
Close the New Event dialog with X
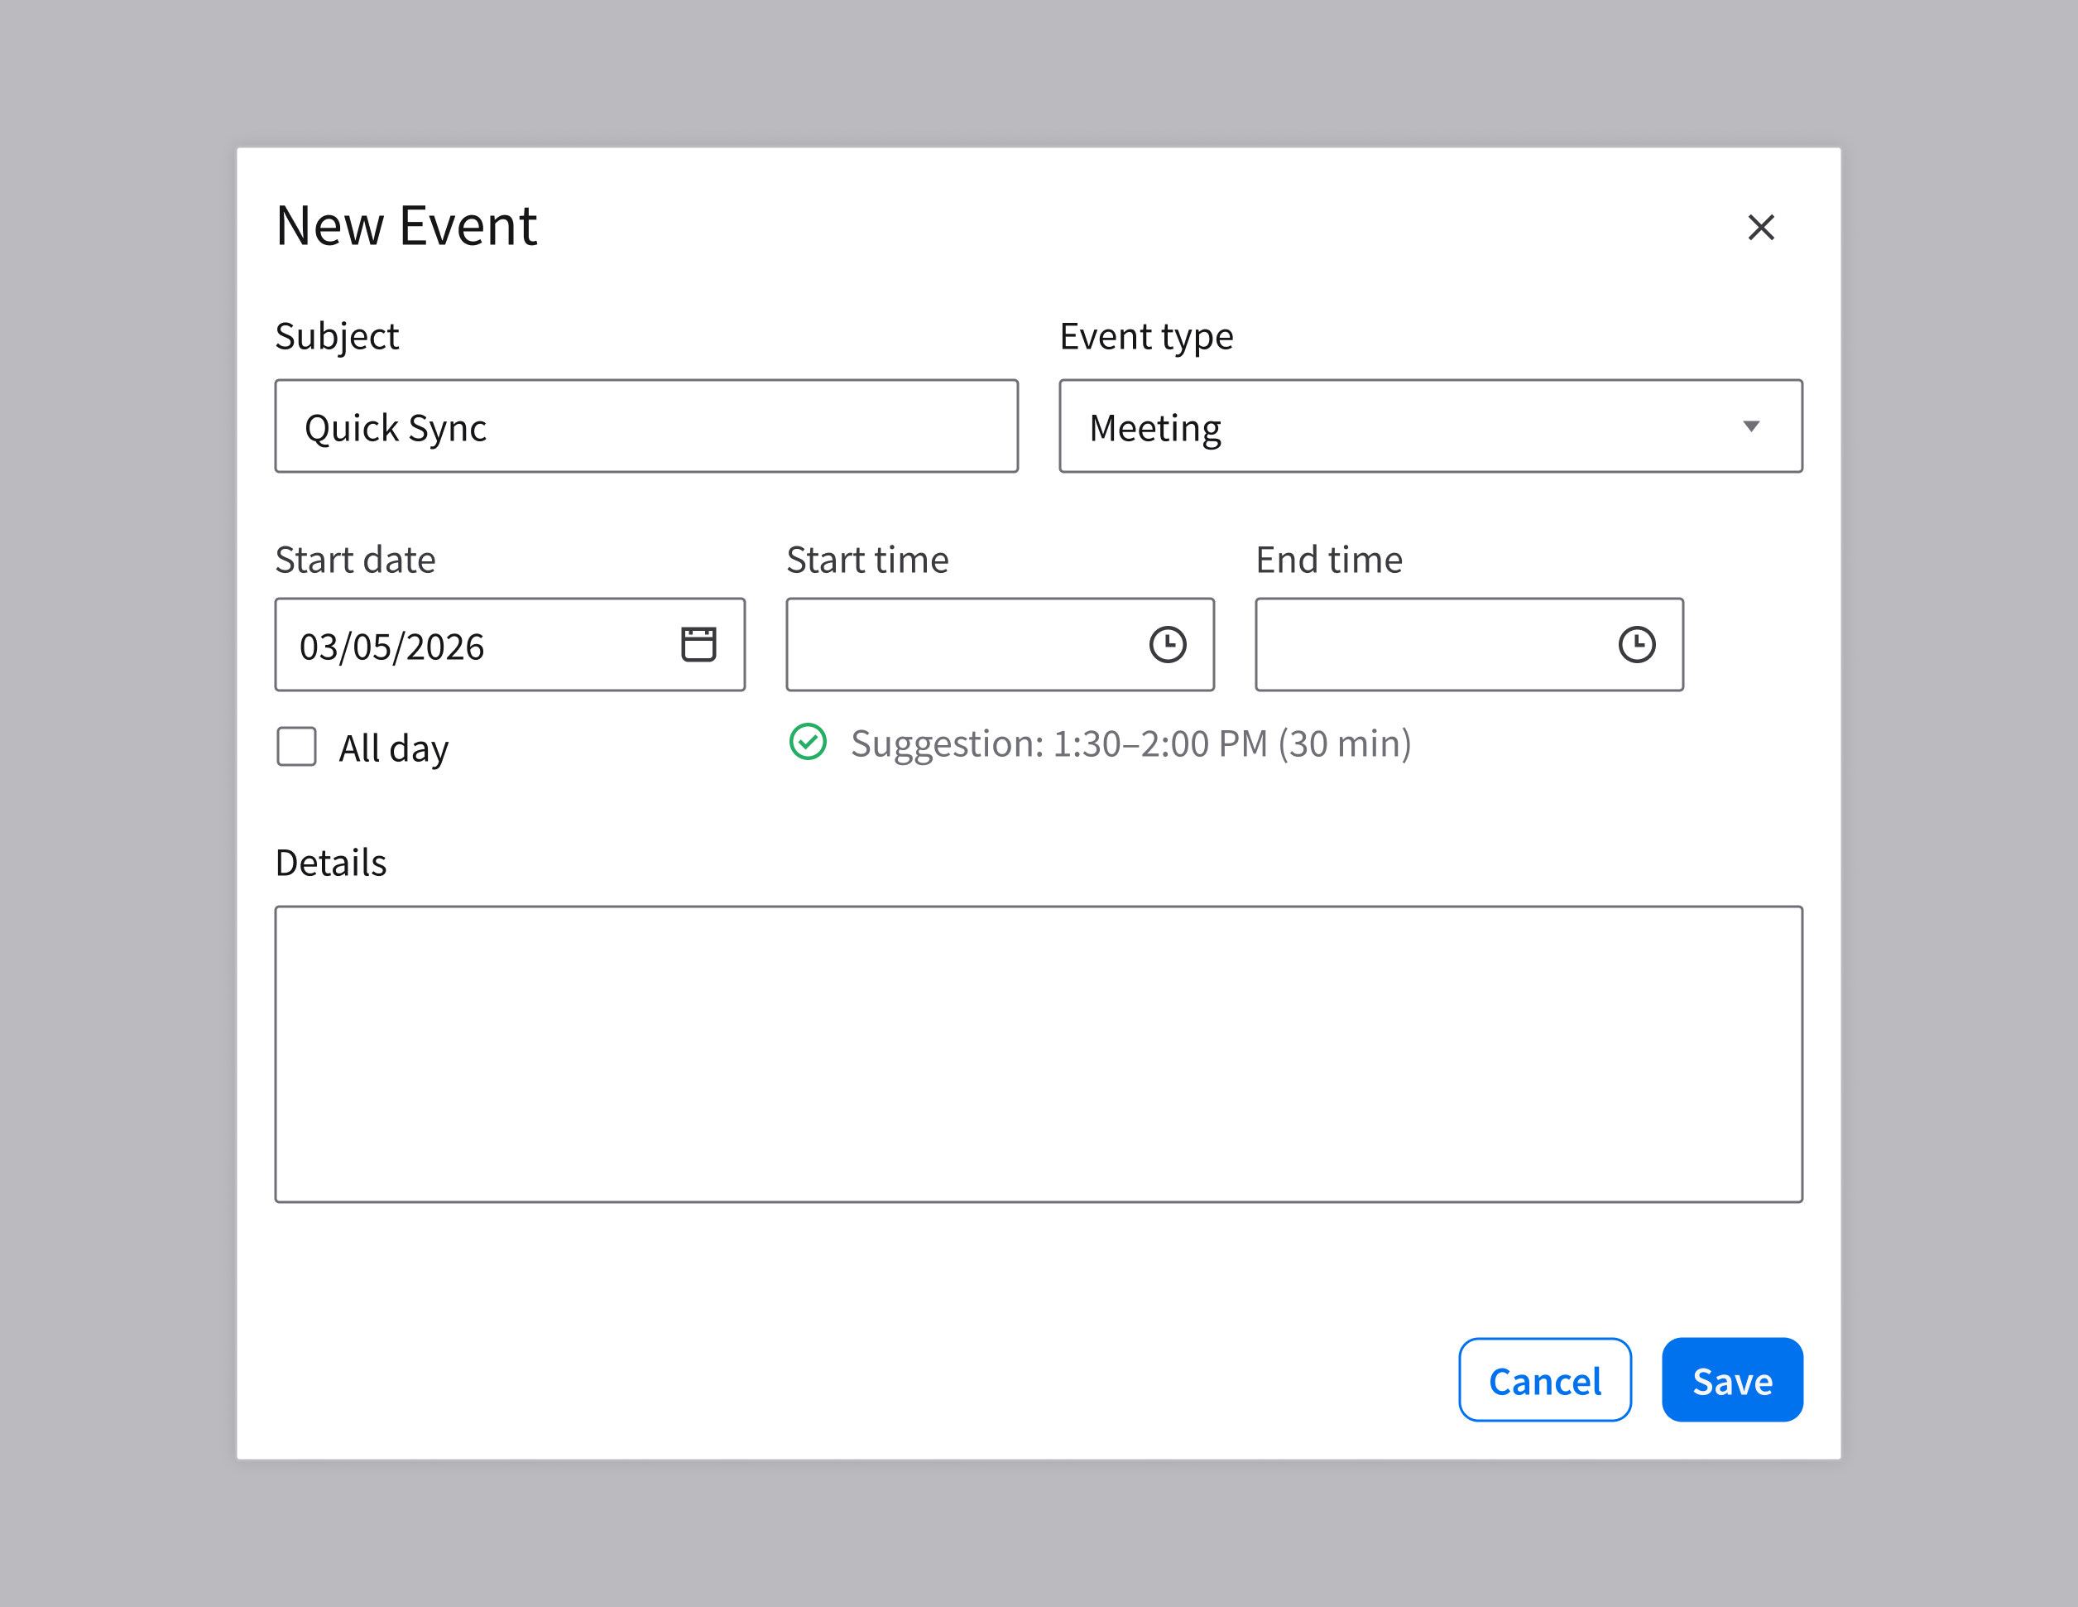tap(1760, 228)
